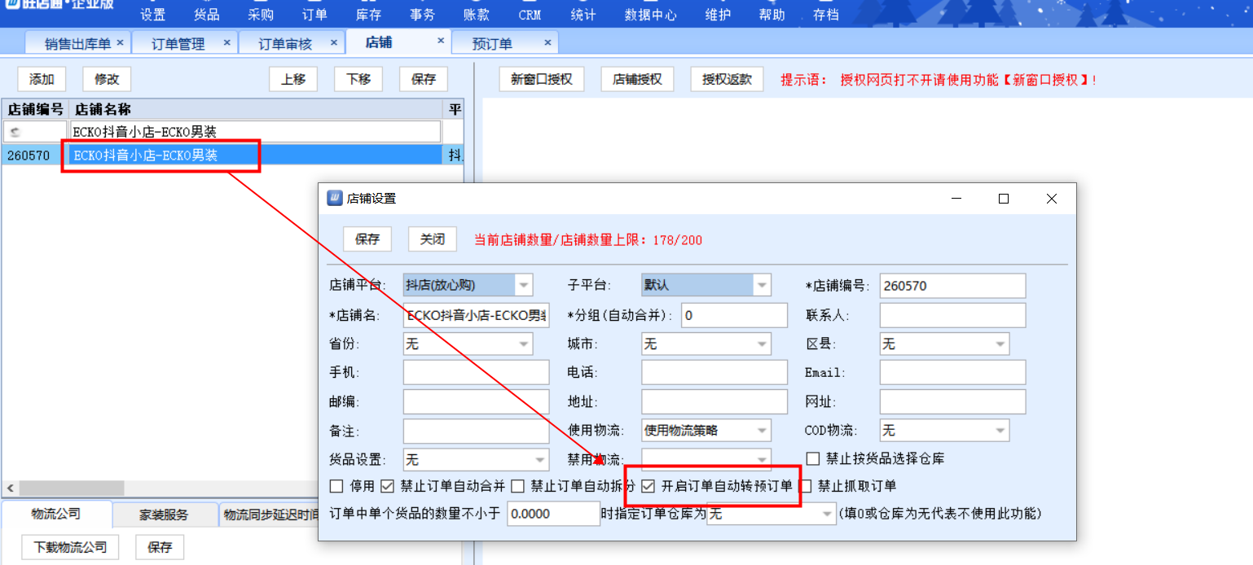Open the 省份 dropdown
Screen dimensions: 1253x565
pyautogui.click(x=523, y=344)
